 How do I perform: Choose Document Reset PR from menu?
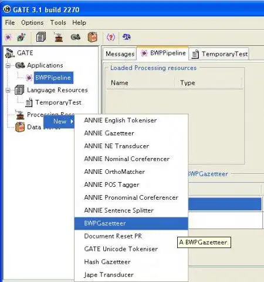(x=131, y=236)
